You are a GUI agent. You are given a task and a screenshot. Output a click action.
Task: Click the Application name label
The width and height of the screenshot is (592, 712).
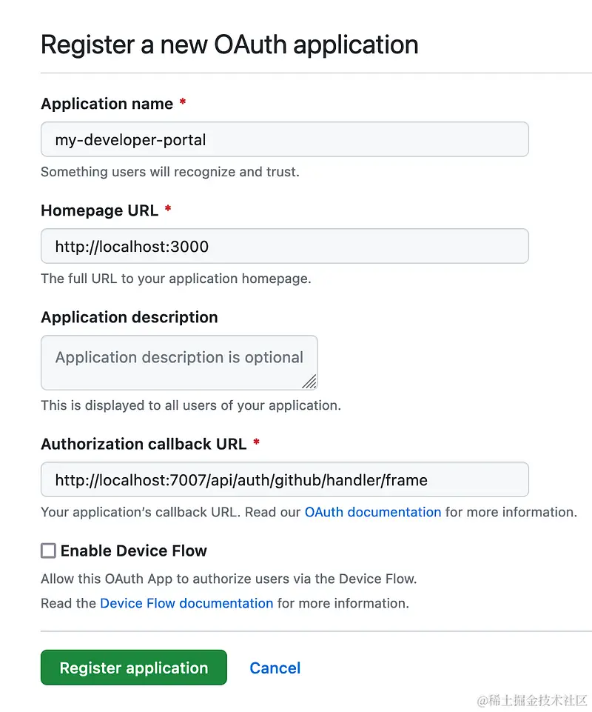pyautogui.click(x=107, y=104)
